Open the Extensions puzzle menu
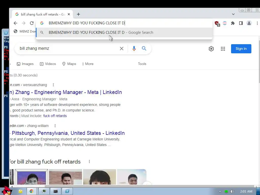Screen dimensions: 260x195 233,23
